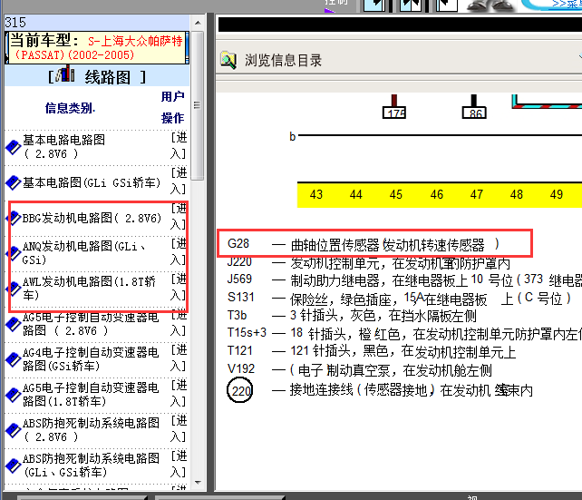Viewport: 582px width, 500px height.
Task: Click the circled 220 ground connection symbol
Action: tap(239, 390)
